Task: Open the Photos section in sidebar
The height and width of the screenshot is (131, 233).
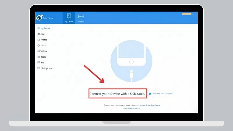Action: [x=43, y=40]
